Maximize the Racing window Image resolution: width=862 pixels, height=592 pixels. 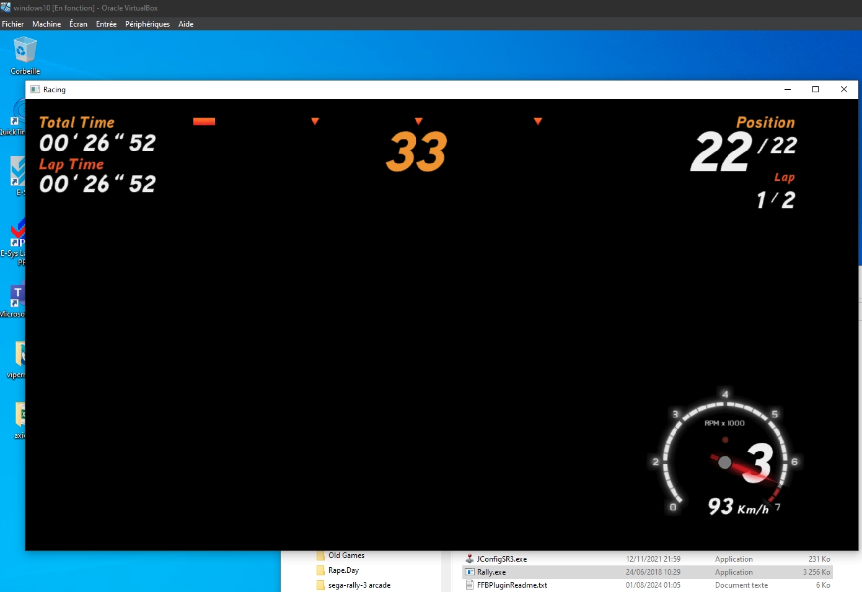pyautogui.click(x=816, y=89)
